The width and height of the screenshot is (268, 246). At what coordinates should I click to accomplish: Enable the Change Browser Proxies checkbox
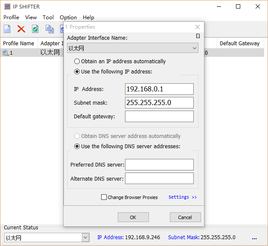point(104,197)
